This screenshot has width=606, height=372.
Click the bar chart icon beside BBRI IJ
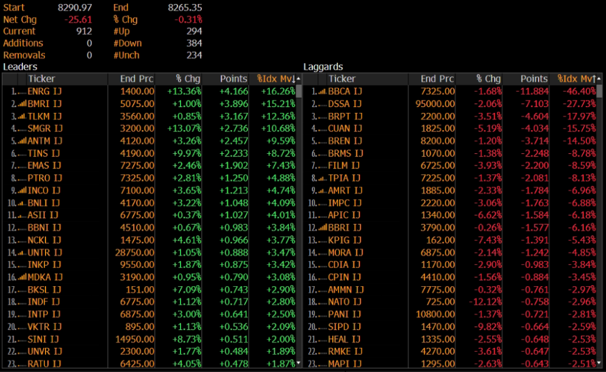321,228
